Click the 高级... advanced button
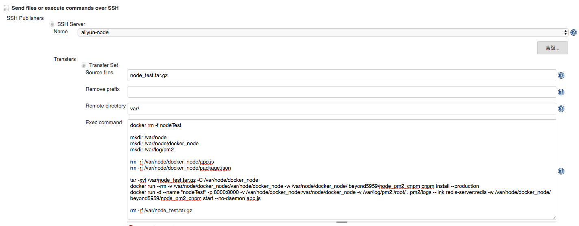The width and height of the screenshot is (579, 226). [x=552, y=48]
